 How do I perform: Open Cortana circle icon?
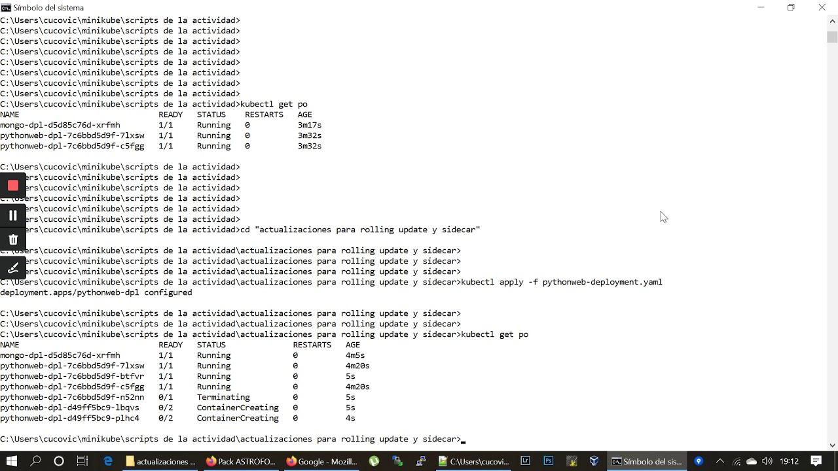(59, 461)
